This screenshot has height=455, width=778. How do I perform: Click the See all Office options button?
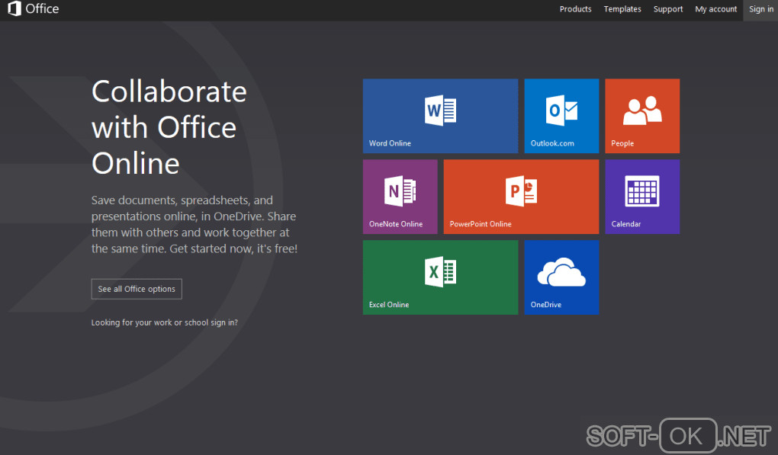pyautogui.click(x=137, y=289)
